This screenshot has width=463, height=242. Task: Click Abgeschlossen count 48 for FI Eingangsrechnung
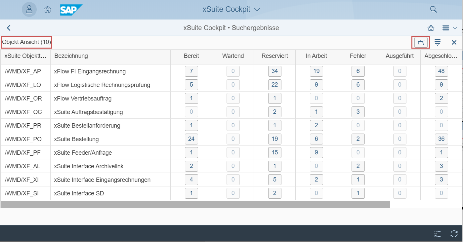(x=441, y=71)
